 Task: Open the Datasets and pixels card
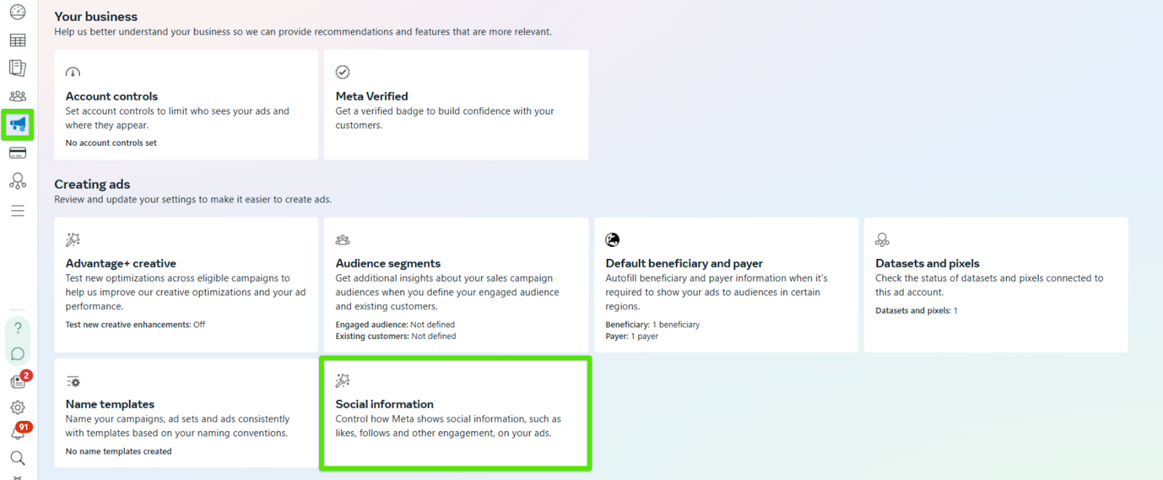(x=995, y=283)
